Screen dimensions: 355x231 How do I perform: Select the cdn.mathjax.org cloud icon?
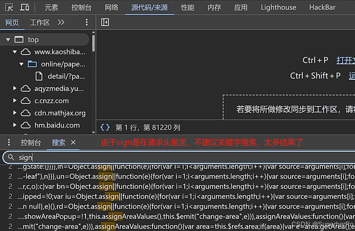26,113
